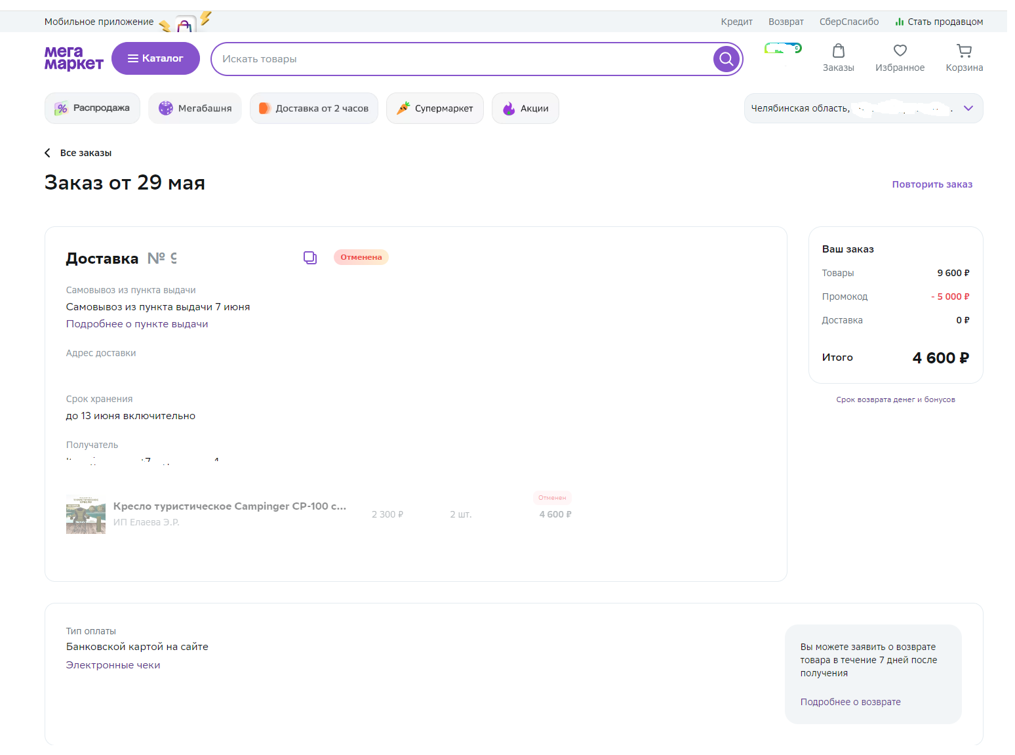Image resolution: width=1015 pixels, height=755 pixels.
Task: Click the 2 шт. quantity
Action: (461, 514)
